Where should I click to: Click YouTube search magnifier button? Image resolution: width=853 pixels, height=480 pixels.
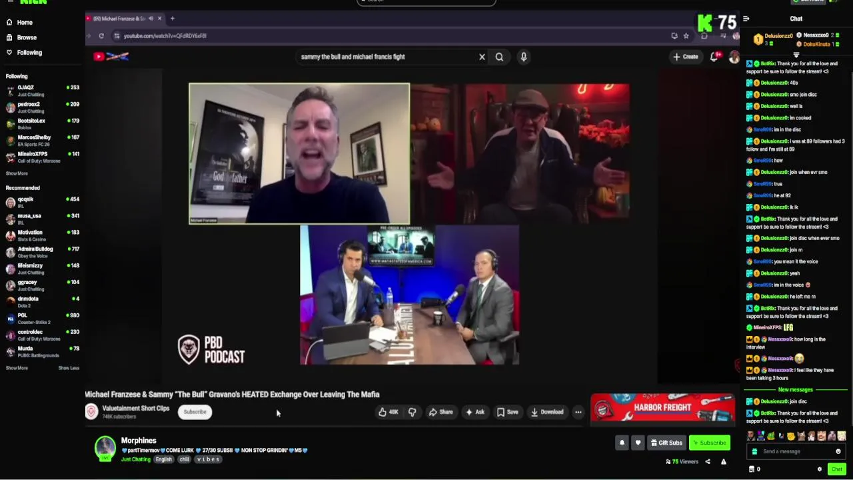tap(499, 57)
